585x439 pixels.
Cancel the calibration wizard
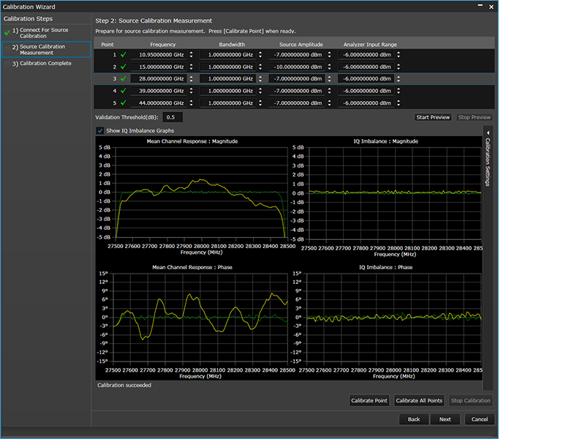pyautogui.click(x=480, y=419)
